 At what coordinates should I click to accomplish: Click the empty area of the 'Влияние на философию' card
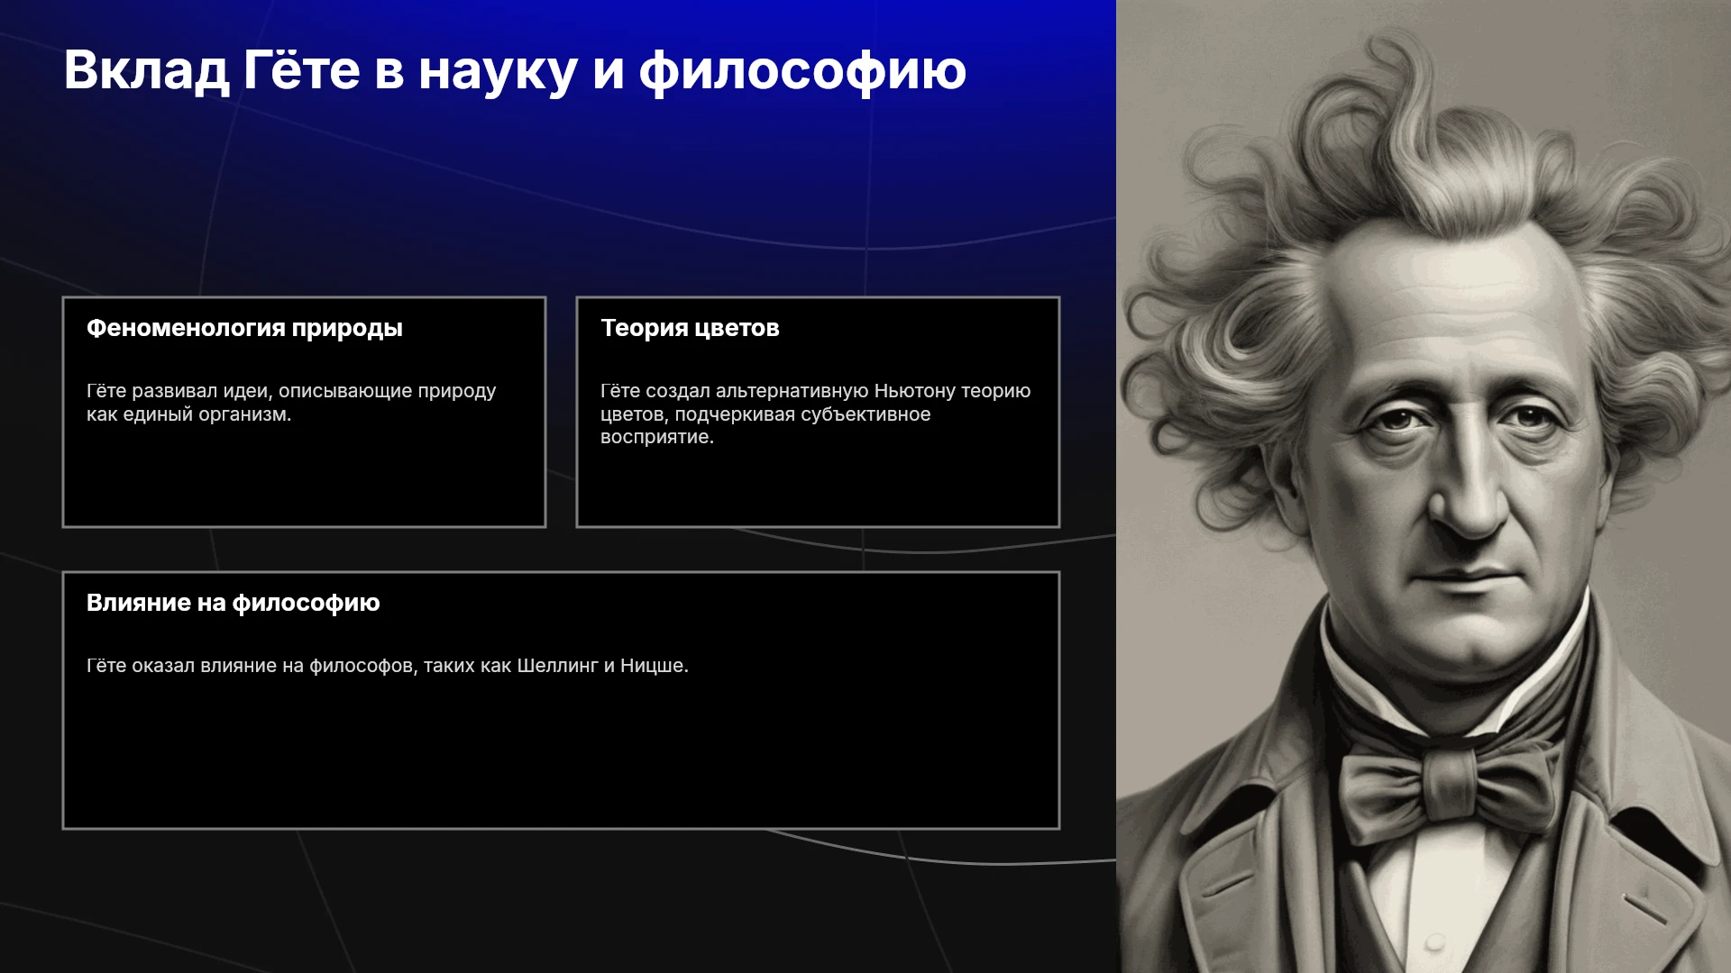pos(561,755)
